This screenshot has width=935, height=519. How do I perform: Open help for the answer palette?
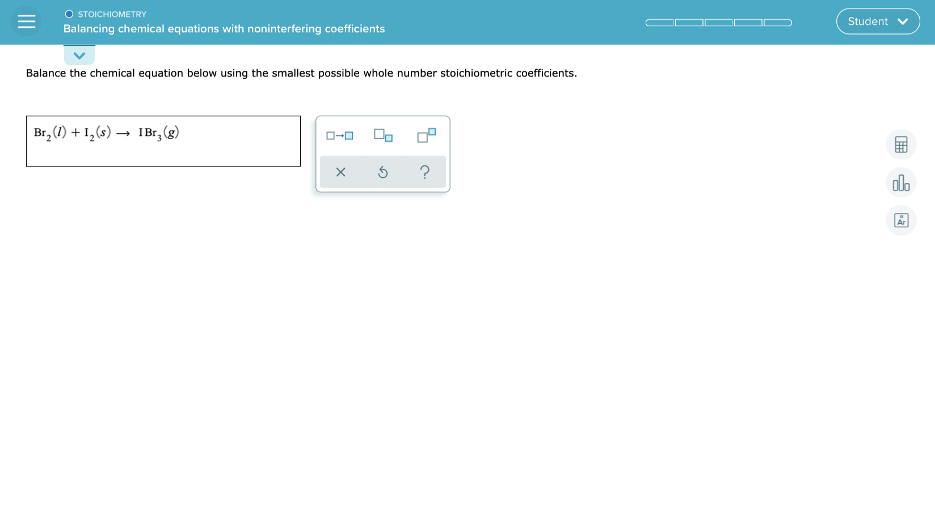point(425,172)
